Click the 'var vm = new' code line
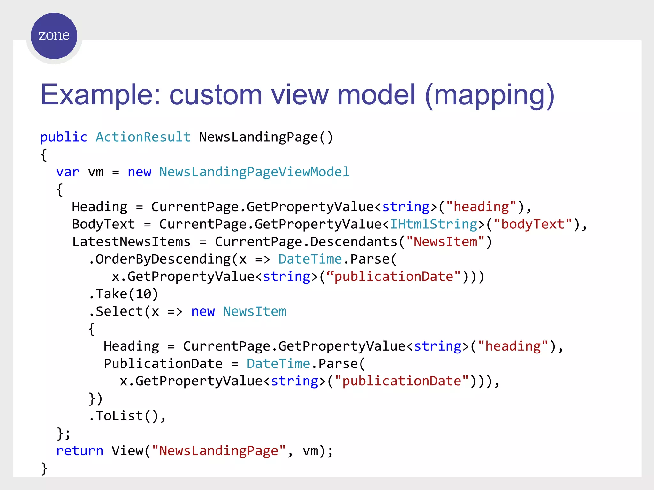This screenshot has height=490, width=654. click(x=203, y=172)
